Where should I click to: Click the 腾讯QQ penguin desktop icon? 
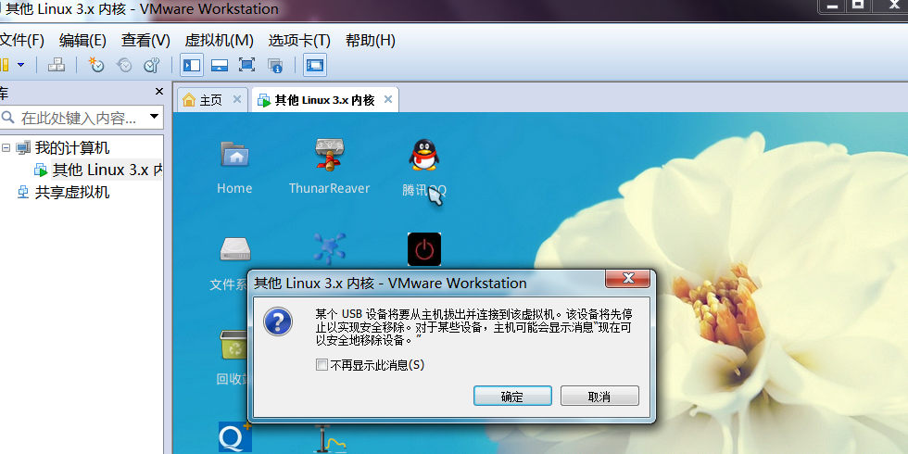[424, 155]
